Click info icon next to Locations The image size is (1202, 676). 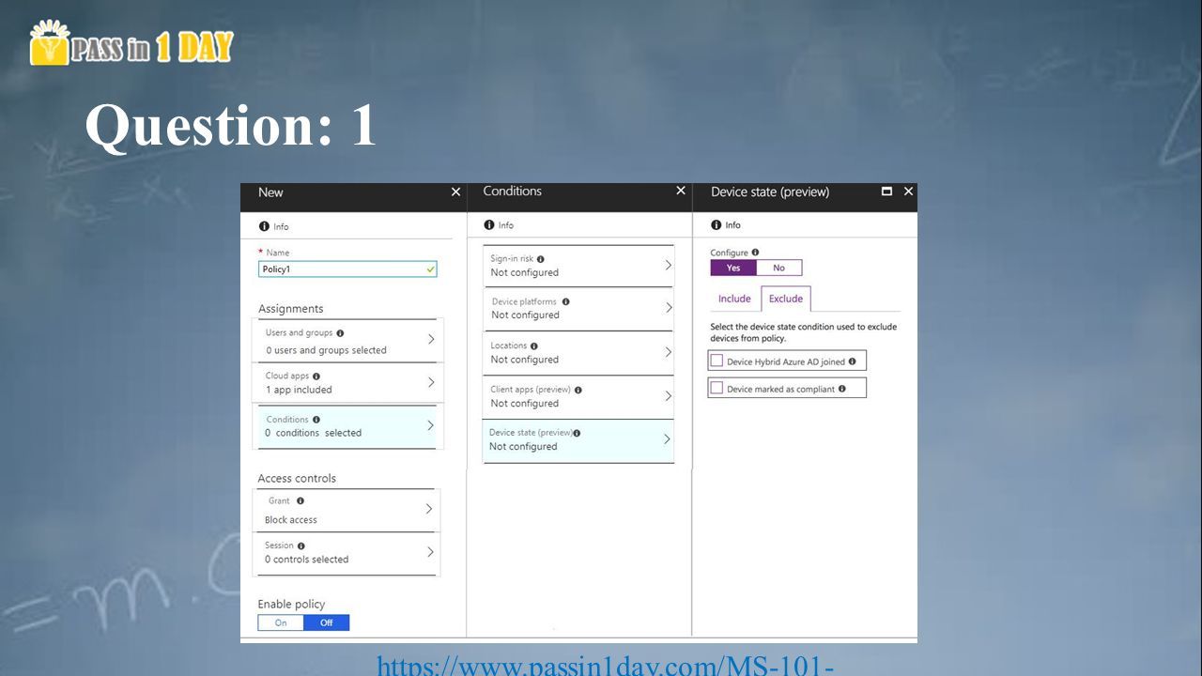pos(534,346)
